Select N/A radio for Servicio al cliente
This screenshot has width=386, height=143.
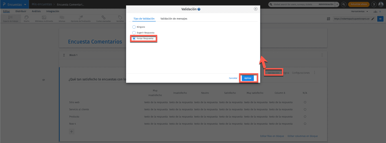coord(305,109)
